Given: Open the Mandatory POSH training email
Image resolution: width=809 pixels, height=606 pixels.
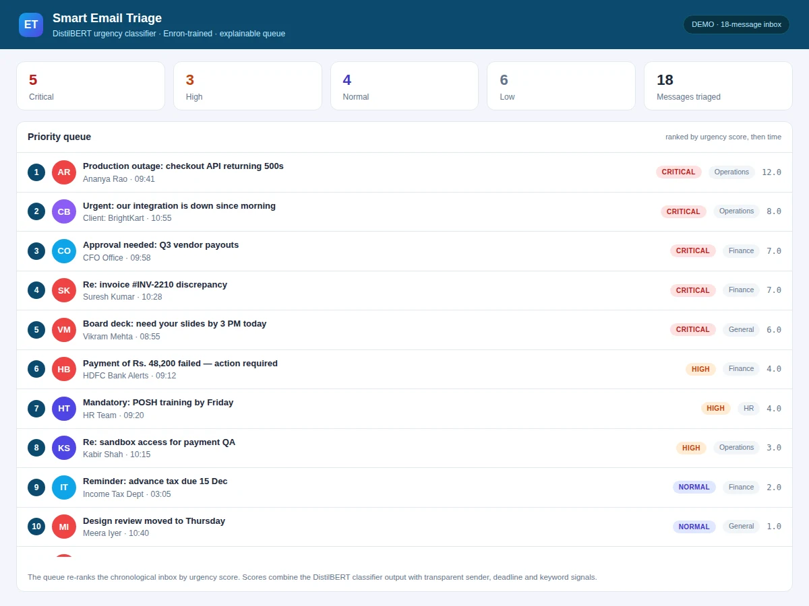Looking at the screenshot, I should 404,409.
